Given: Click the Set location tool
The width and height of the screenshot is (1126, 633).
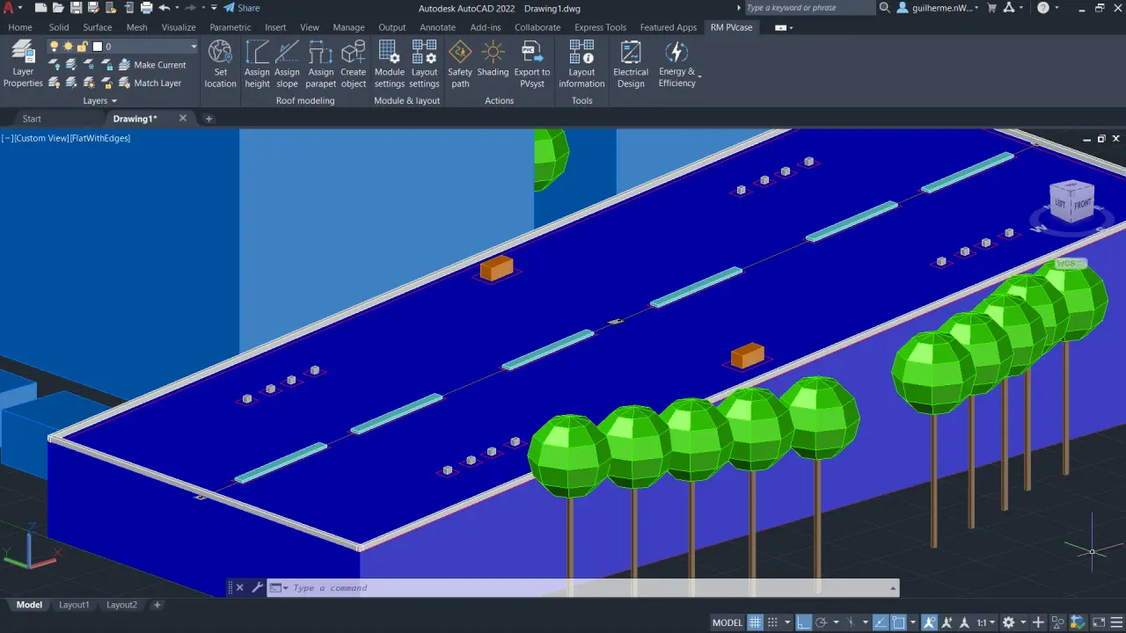Looking at the screenshot, I should (220, 64).
